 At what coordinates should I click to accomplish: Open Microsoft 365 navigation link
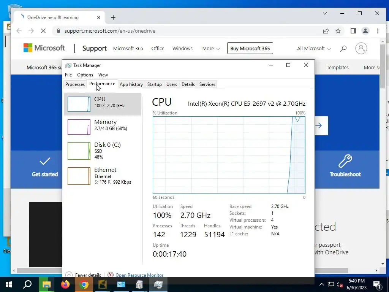point(128,48)
